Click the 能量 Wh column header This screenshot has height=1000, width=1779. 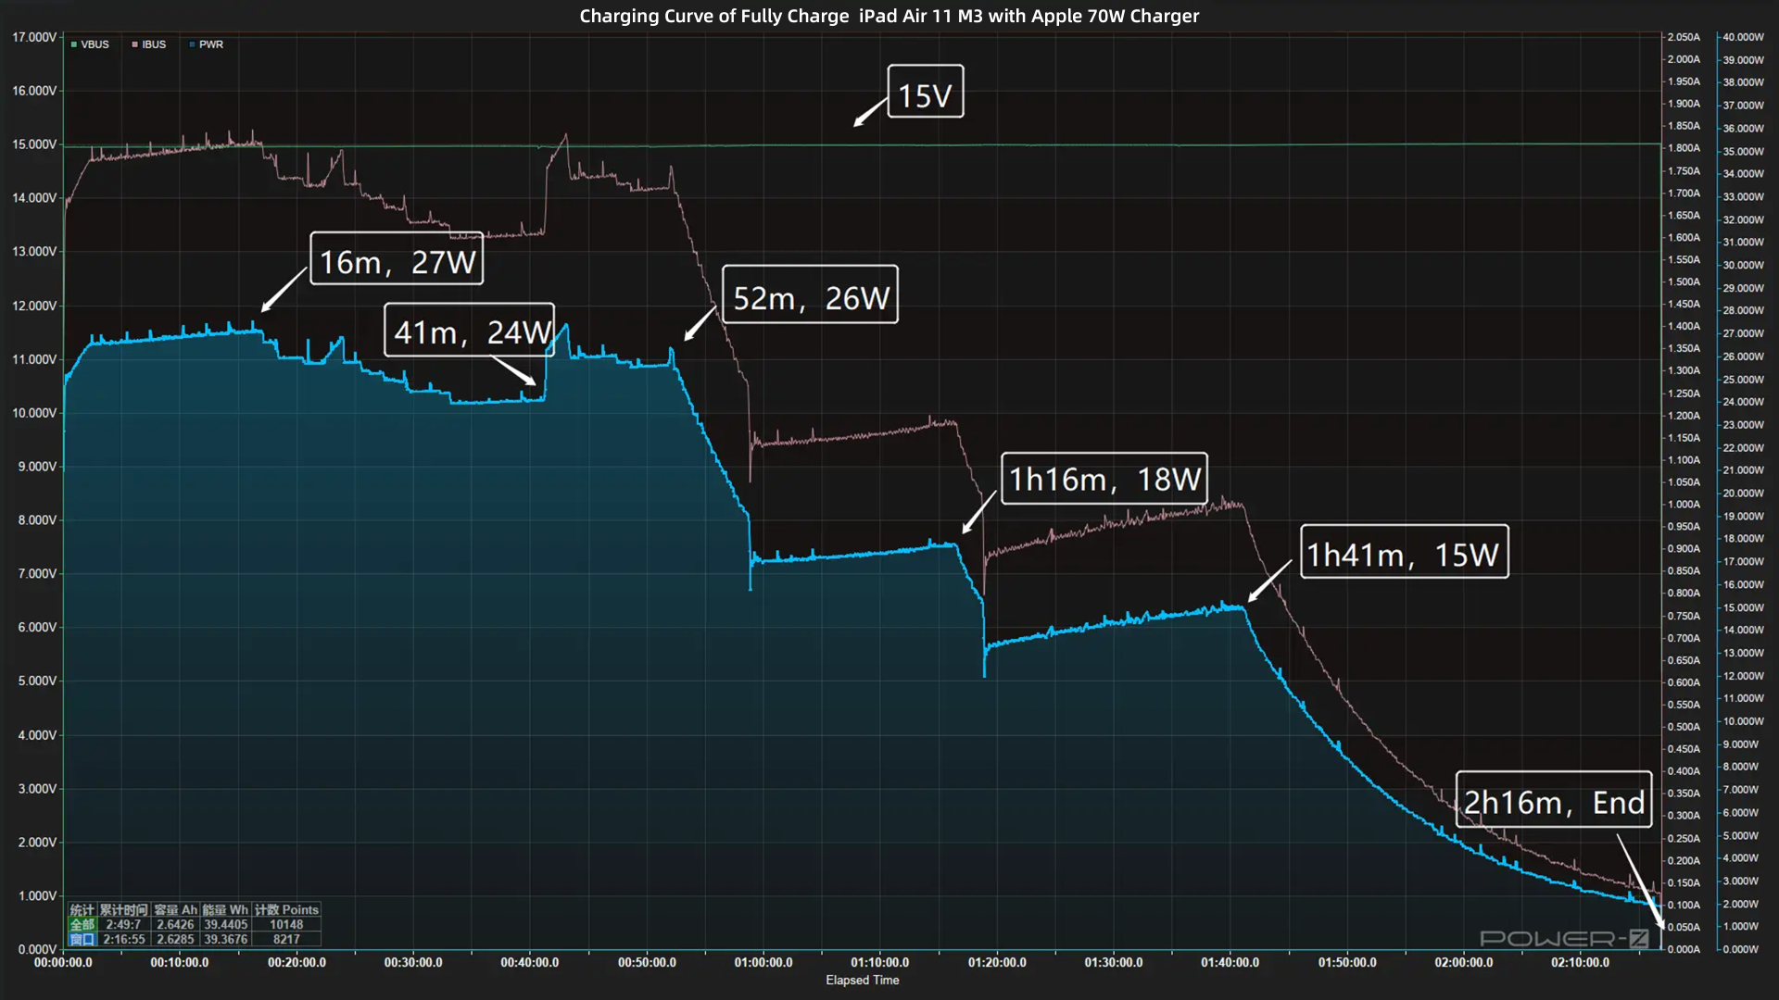click(x=225, y=910)
